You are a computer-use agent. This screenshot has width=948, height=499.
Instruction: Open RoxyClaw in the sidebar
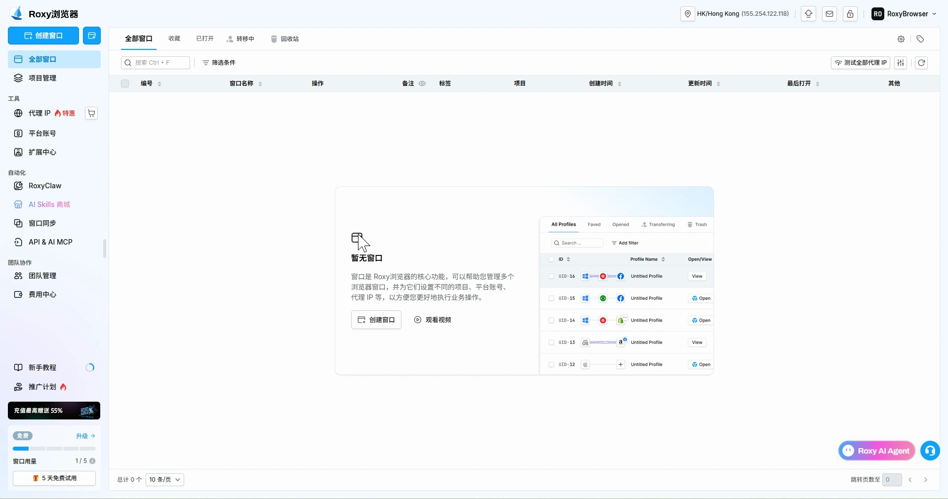(54, 186)
